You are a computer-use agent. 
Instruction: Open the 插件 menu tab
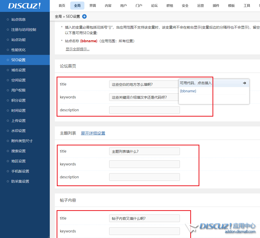216,6
